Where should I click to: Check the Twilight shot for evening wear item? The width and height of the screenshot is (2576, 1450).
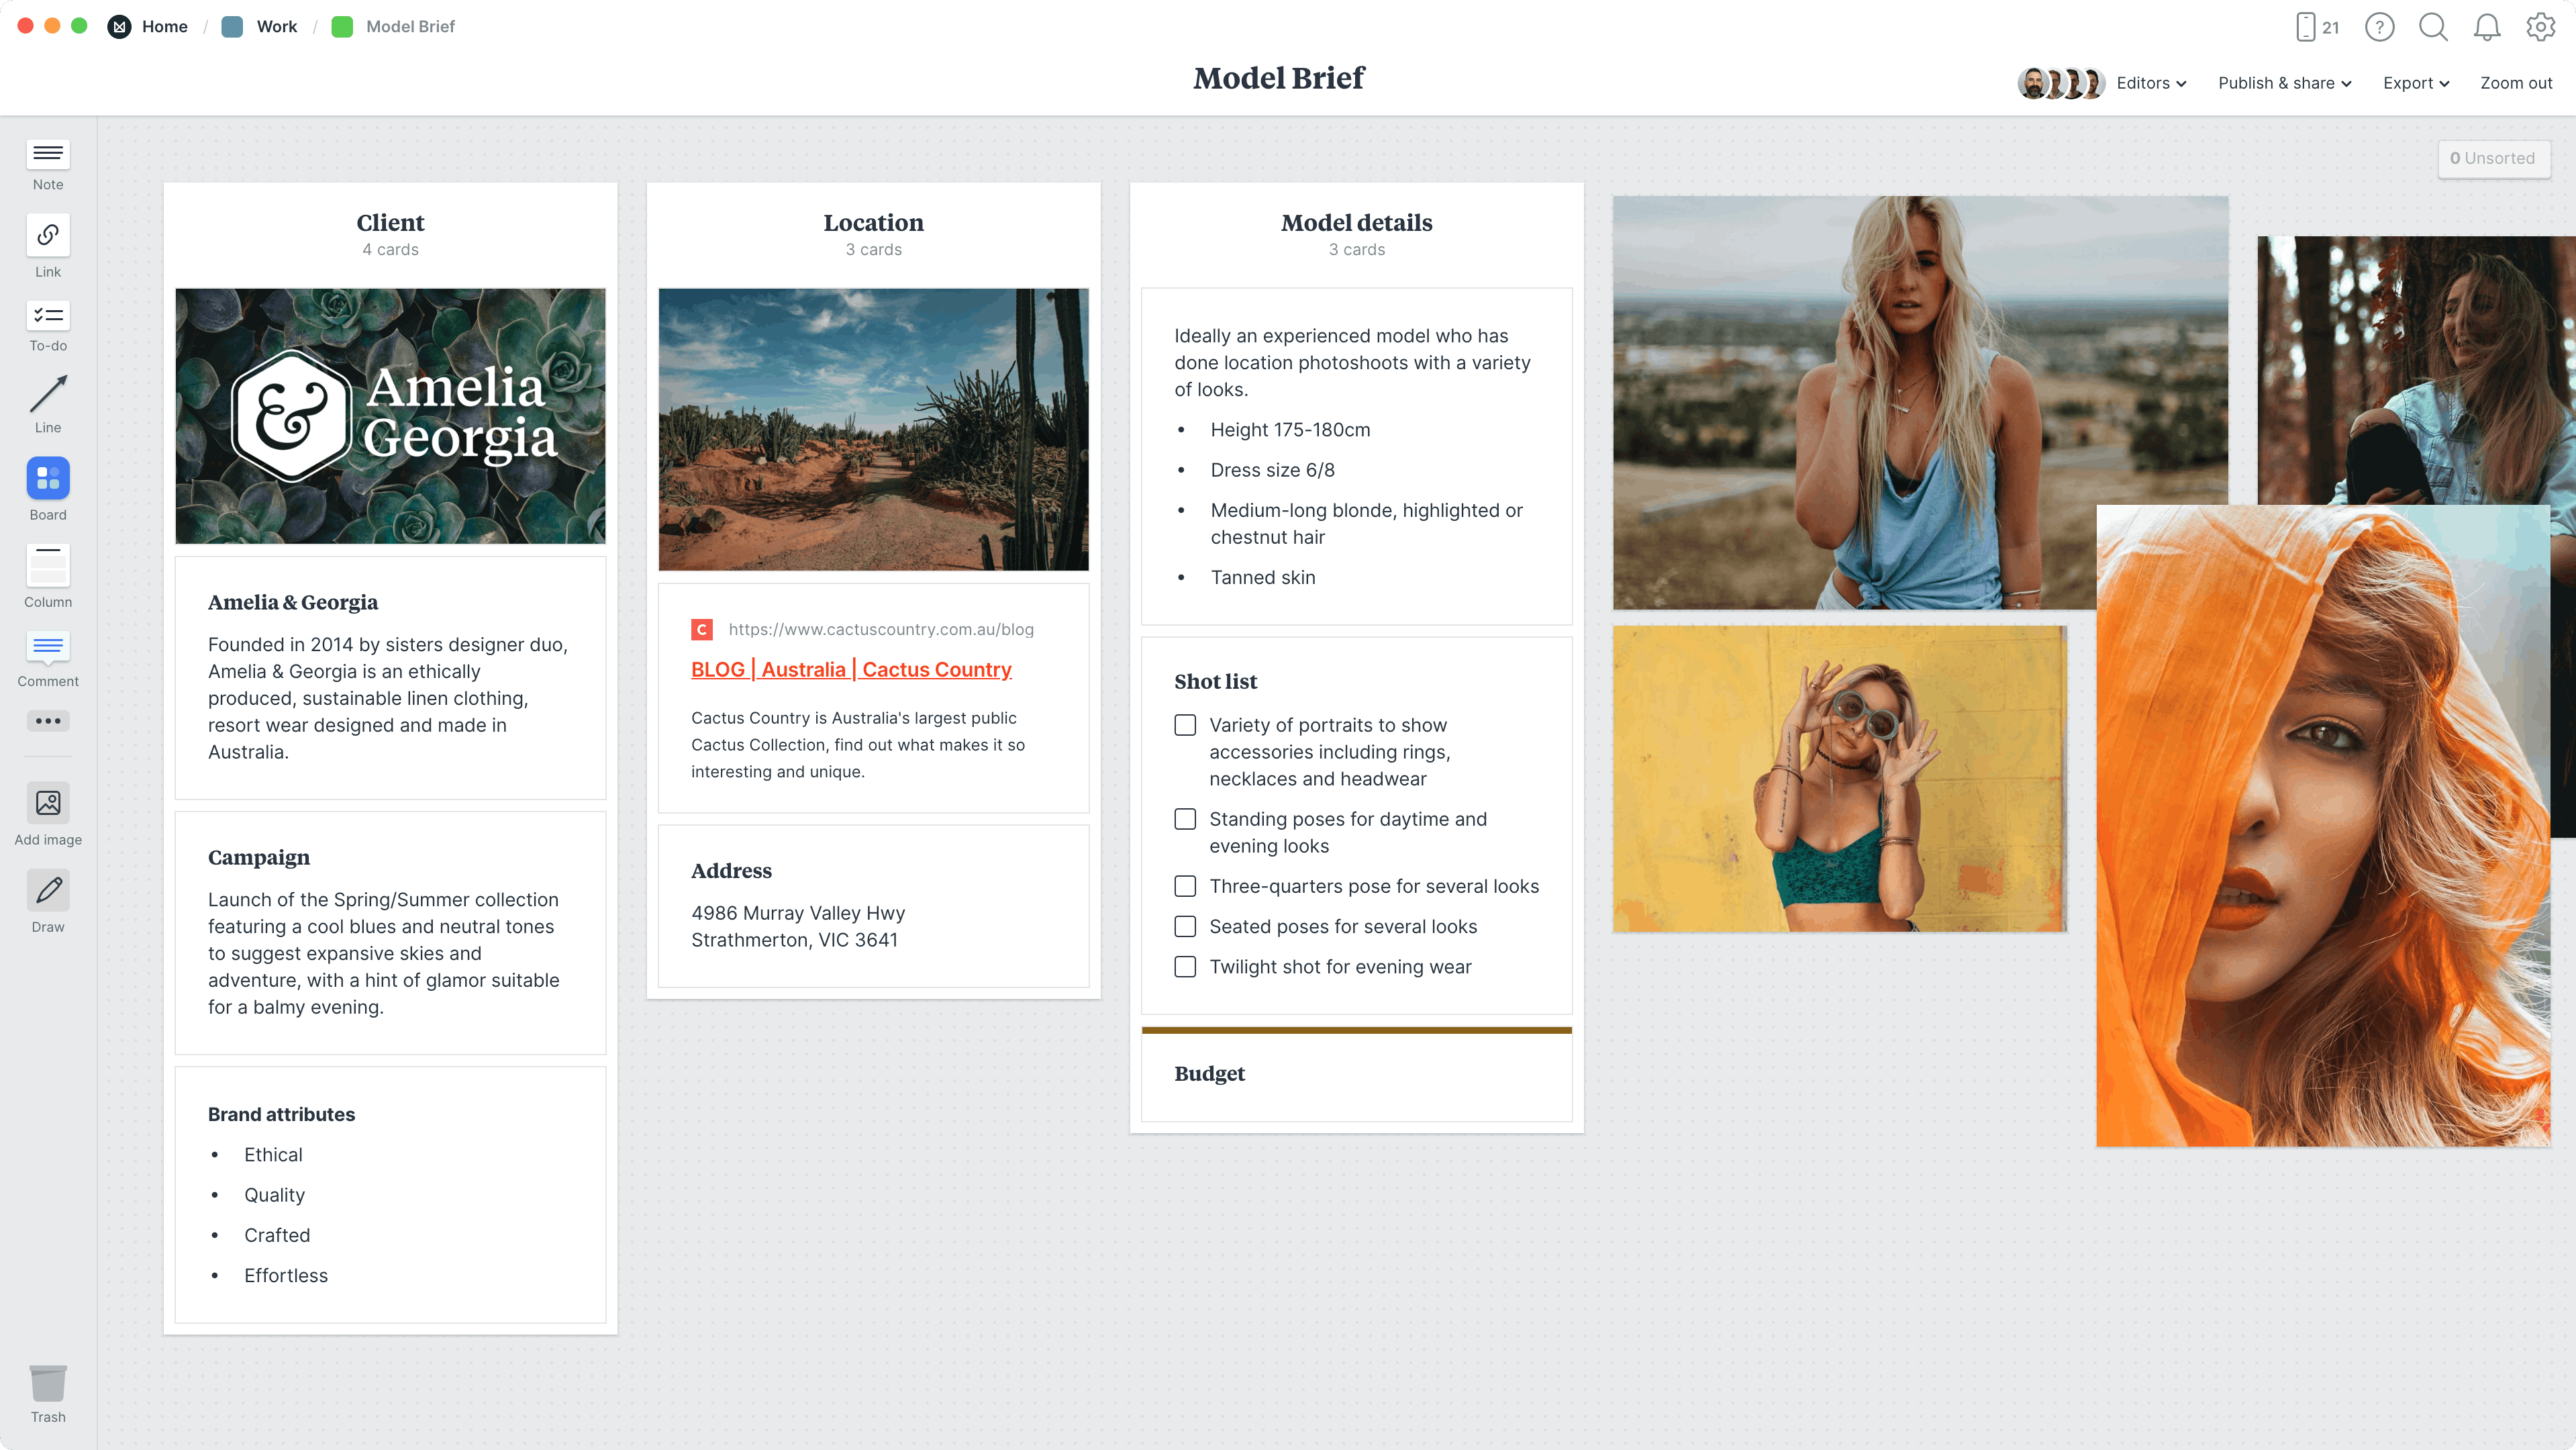[1185, 967]
